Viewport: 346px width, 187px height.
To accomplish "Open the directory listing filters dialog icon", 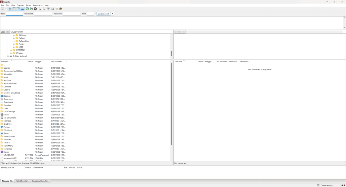I will pyautogui.click(x=48, y=9).
